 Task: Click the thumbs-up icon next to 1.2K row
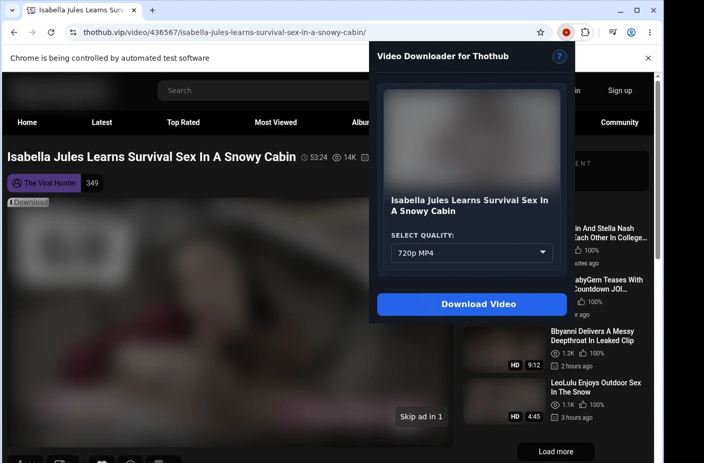point(583,353)
